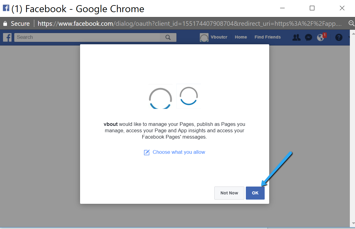Open the help question mark icon
Screen dimensions: 355x229
pos(339,37)
